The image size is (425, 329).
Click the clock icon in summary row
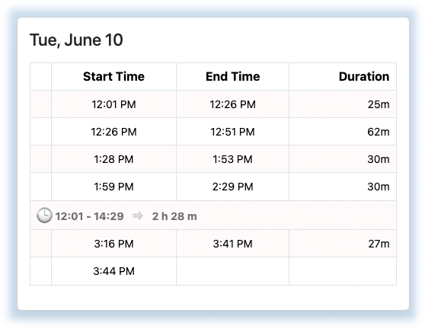pos(44,216)
